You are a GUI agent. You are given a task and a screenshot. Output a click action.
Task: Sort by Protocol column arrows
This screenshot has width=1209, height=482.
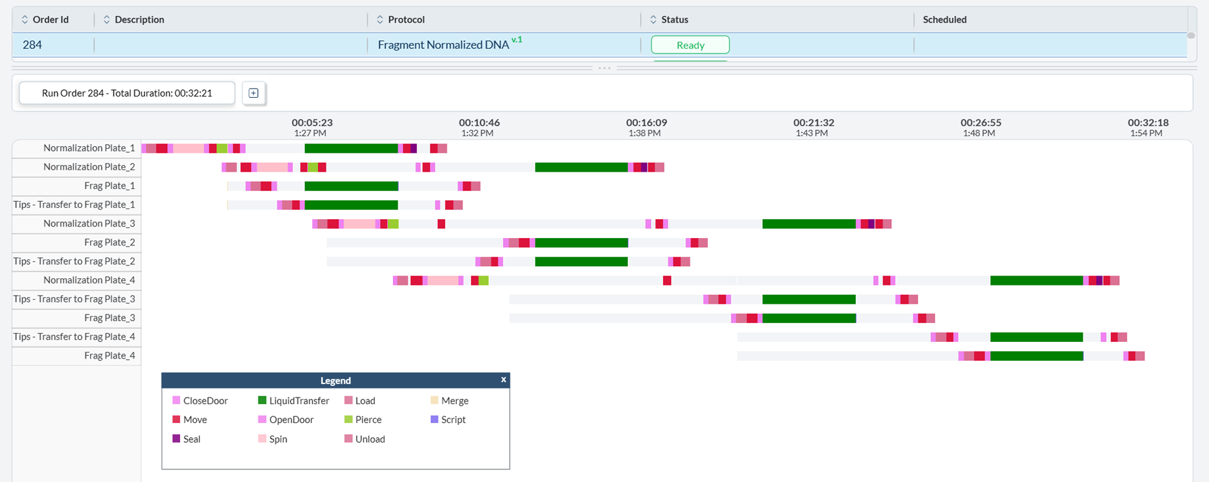coord(380,19)
